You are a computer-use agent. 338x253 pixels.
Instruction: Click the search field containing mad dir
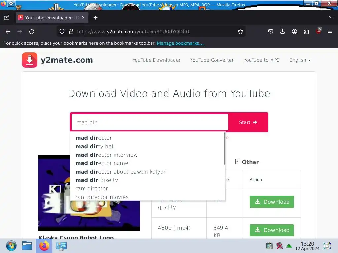point(150,122)
